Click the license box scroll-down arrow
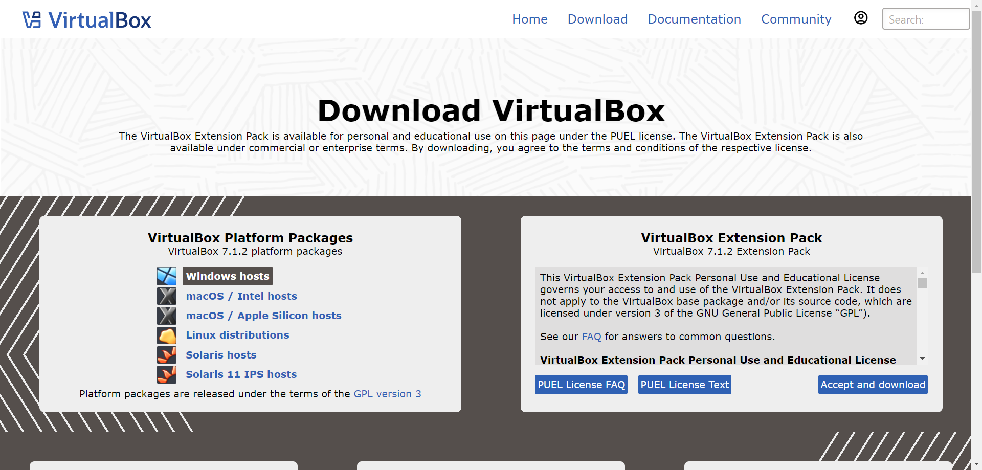Image resolution: width=982 pixels, height=470 pixels. click(x=922, y=359)
